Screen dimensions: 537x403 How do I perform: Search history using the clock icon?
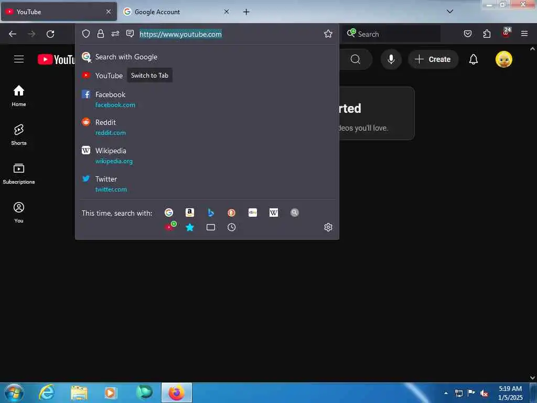231,227
